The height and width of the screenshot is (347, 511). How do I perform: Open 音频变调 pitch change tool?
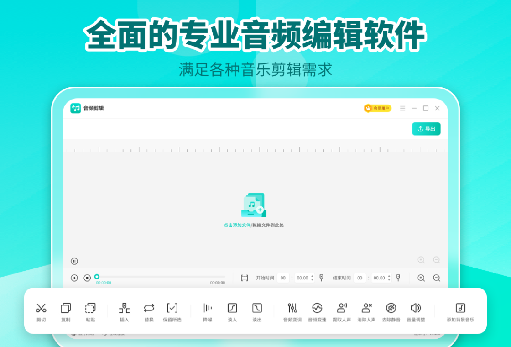[292, 311]
